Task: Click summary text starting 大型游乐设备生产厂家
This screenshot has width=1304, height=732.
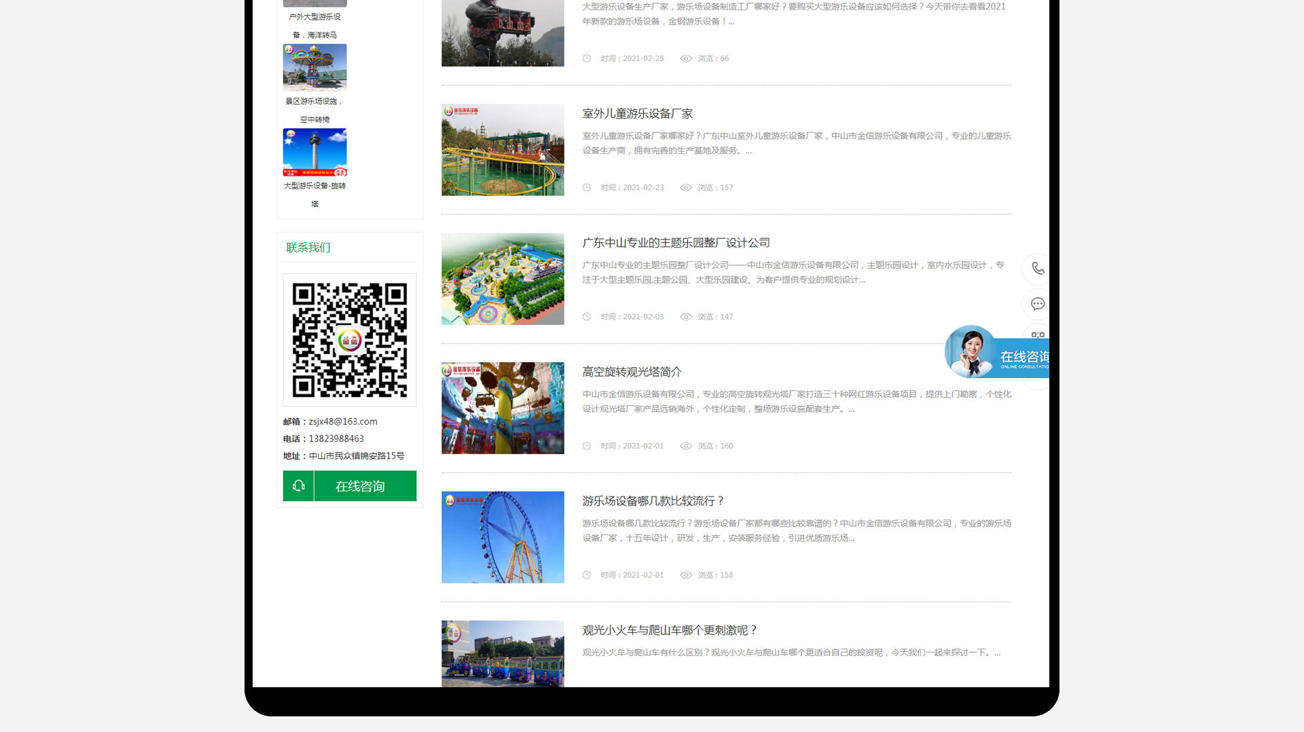Action: coord(794,14)
